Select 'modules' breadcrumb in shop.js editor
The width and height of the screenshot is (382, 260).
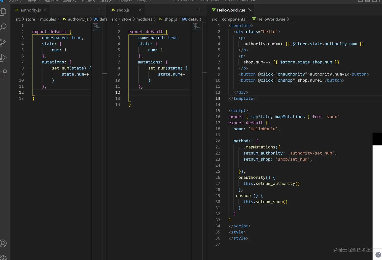(144, 19)
